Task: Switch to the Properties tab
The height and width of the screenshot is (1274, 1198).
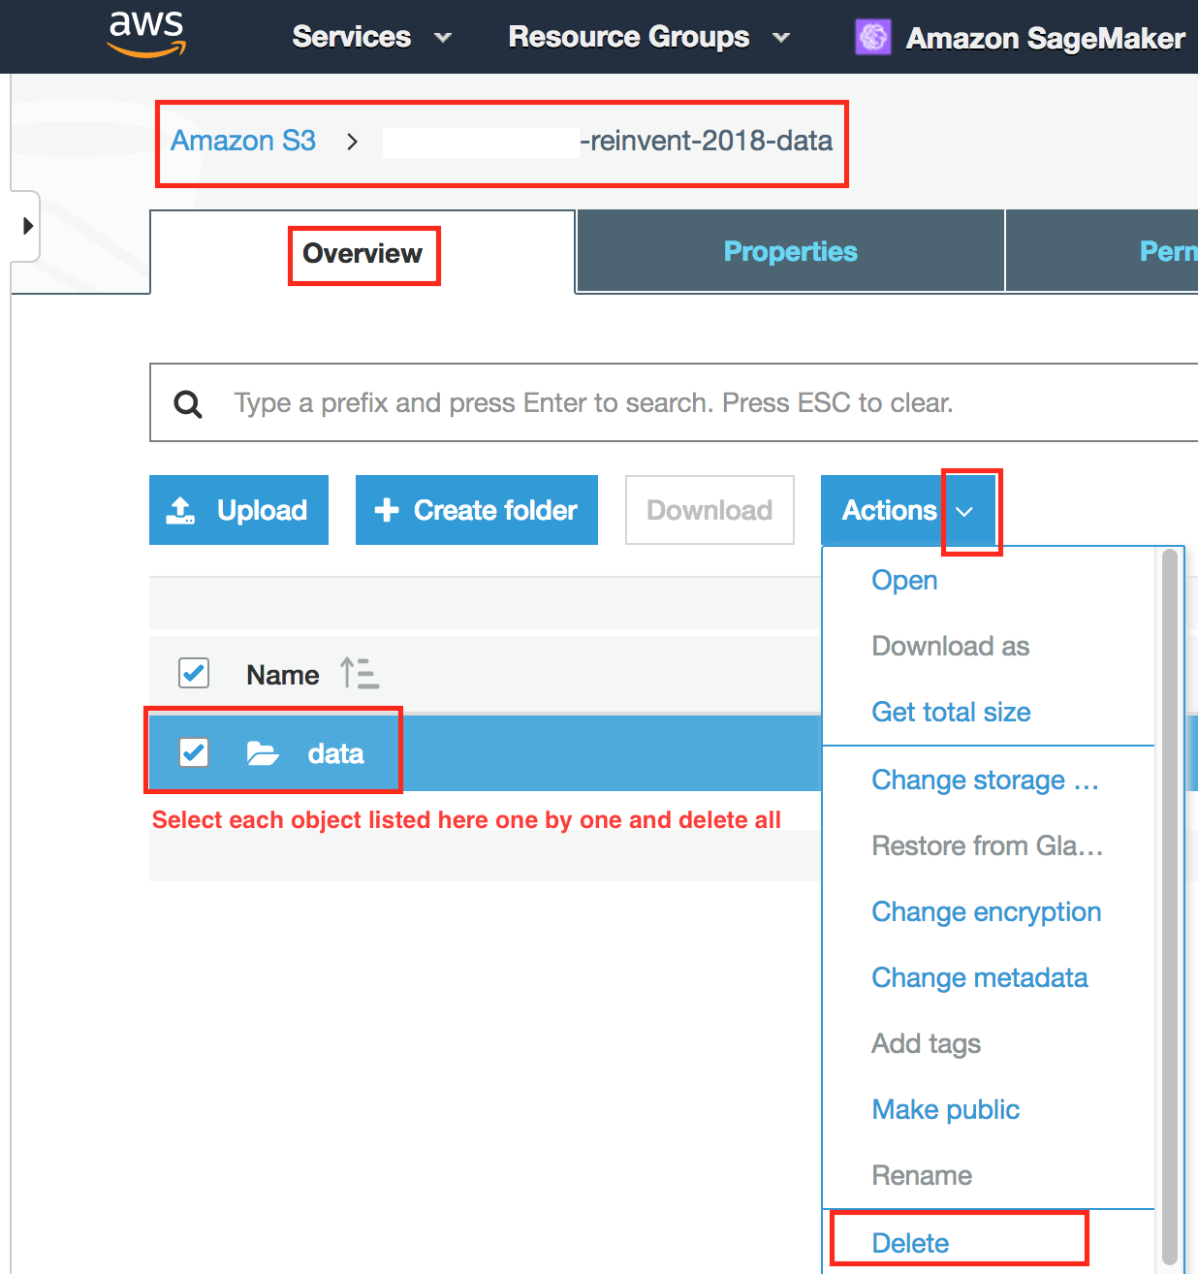Action: coord(790,252)
